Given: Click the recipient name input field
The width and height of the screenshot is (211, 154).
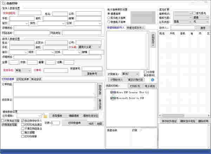Looking at the screenshot, I should pyautogui.click(x=23, y=43).
